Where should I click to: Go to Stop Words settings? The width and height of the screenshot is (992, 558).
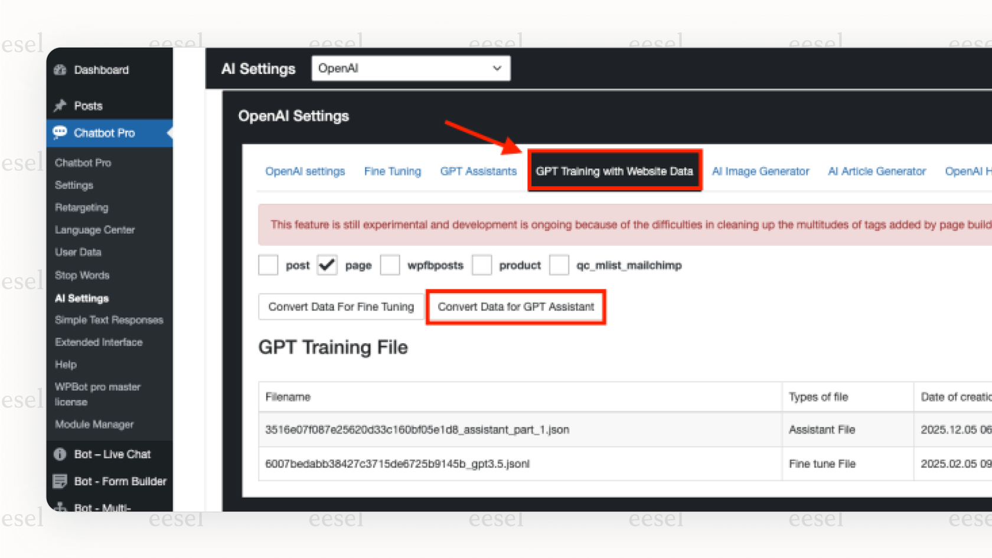point(82,275)
